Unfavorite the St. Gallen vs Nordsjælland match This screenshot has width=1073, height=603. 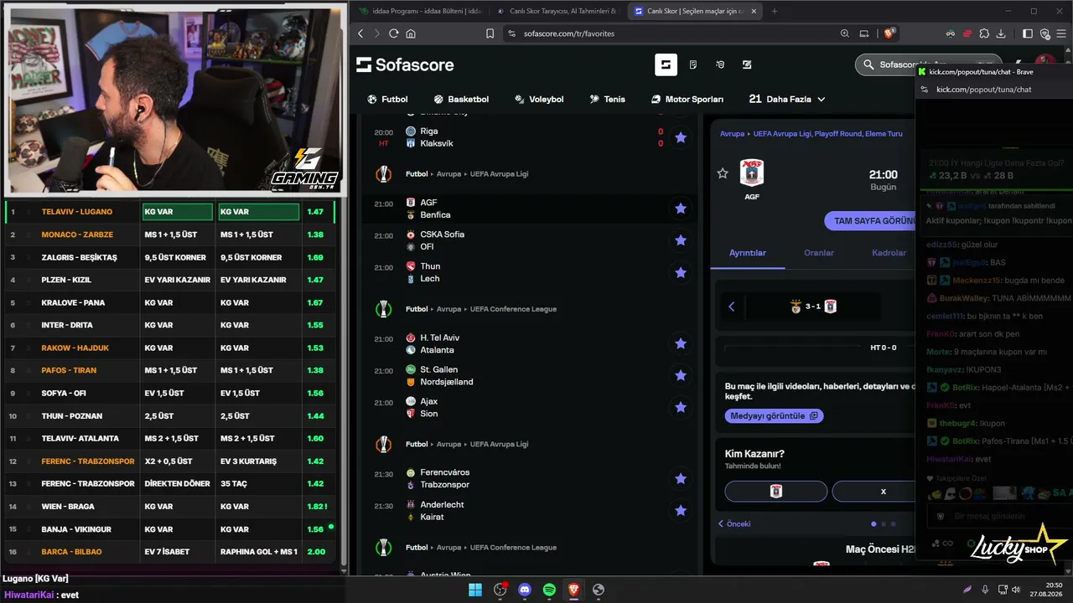click(x=681, y=375)
